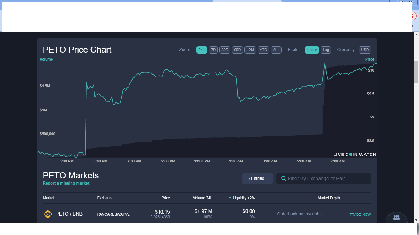Click the Market Depth column header
This screenshot has width=419, height=235.
click(329, 198)
